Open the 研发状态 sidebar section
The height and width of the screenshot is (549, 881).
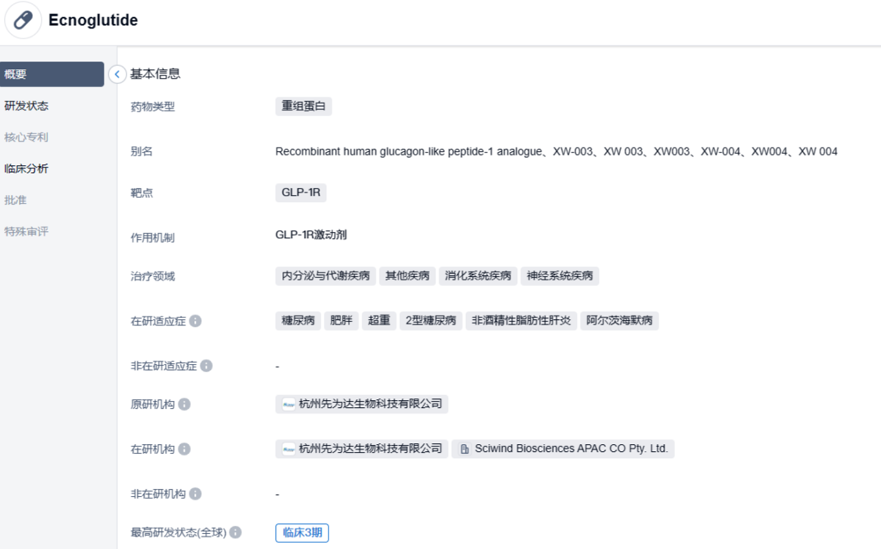coord(26,106)
